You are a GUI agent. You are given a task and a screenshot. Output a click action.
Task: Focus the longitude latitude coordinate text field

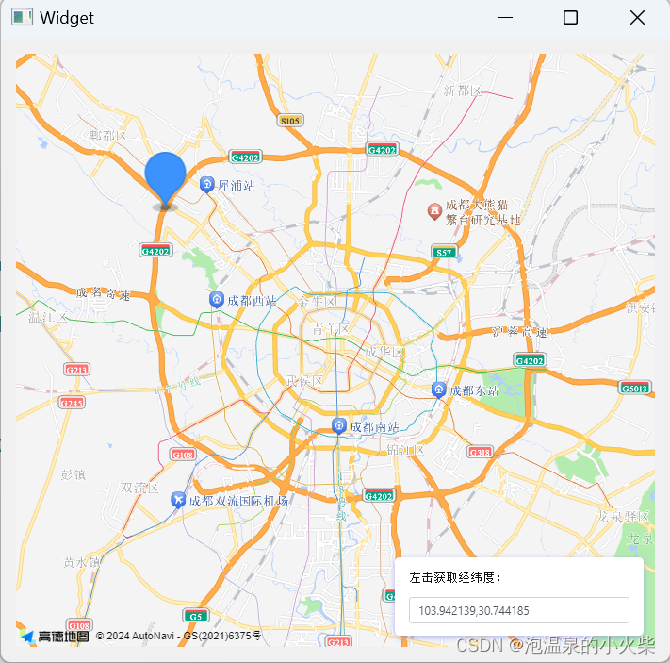[x=518, y=610]
